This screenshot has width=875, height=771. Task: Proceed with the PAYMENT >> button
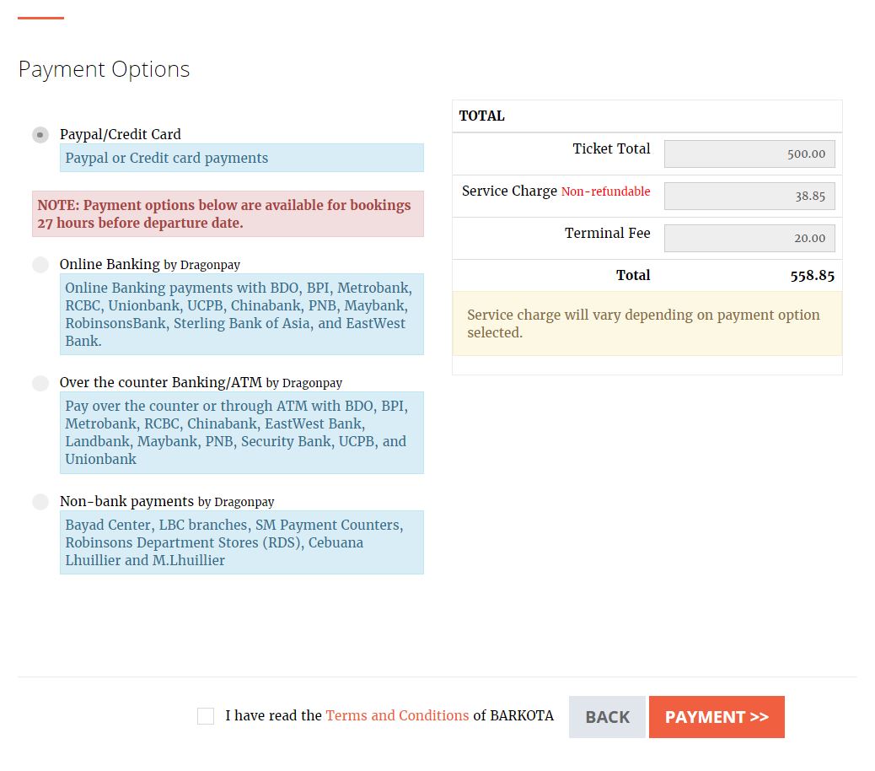[x=717, y=717]
